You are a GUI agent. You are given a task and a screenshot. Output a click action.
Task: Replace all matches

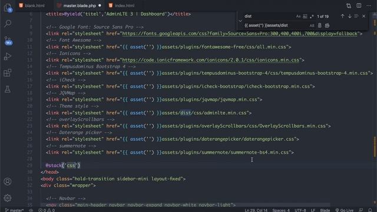pos(327,25)
